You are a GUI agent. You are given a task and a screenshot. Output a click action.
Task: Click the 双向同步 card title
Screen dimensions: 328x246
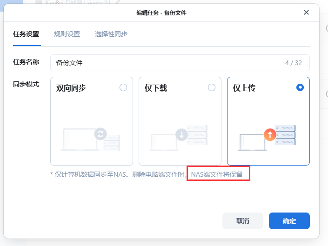tap(71, 88)
